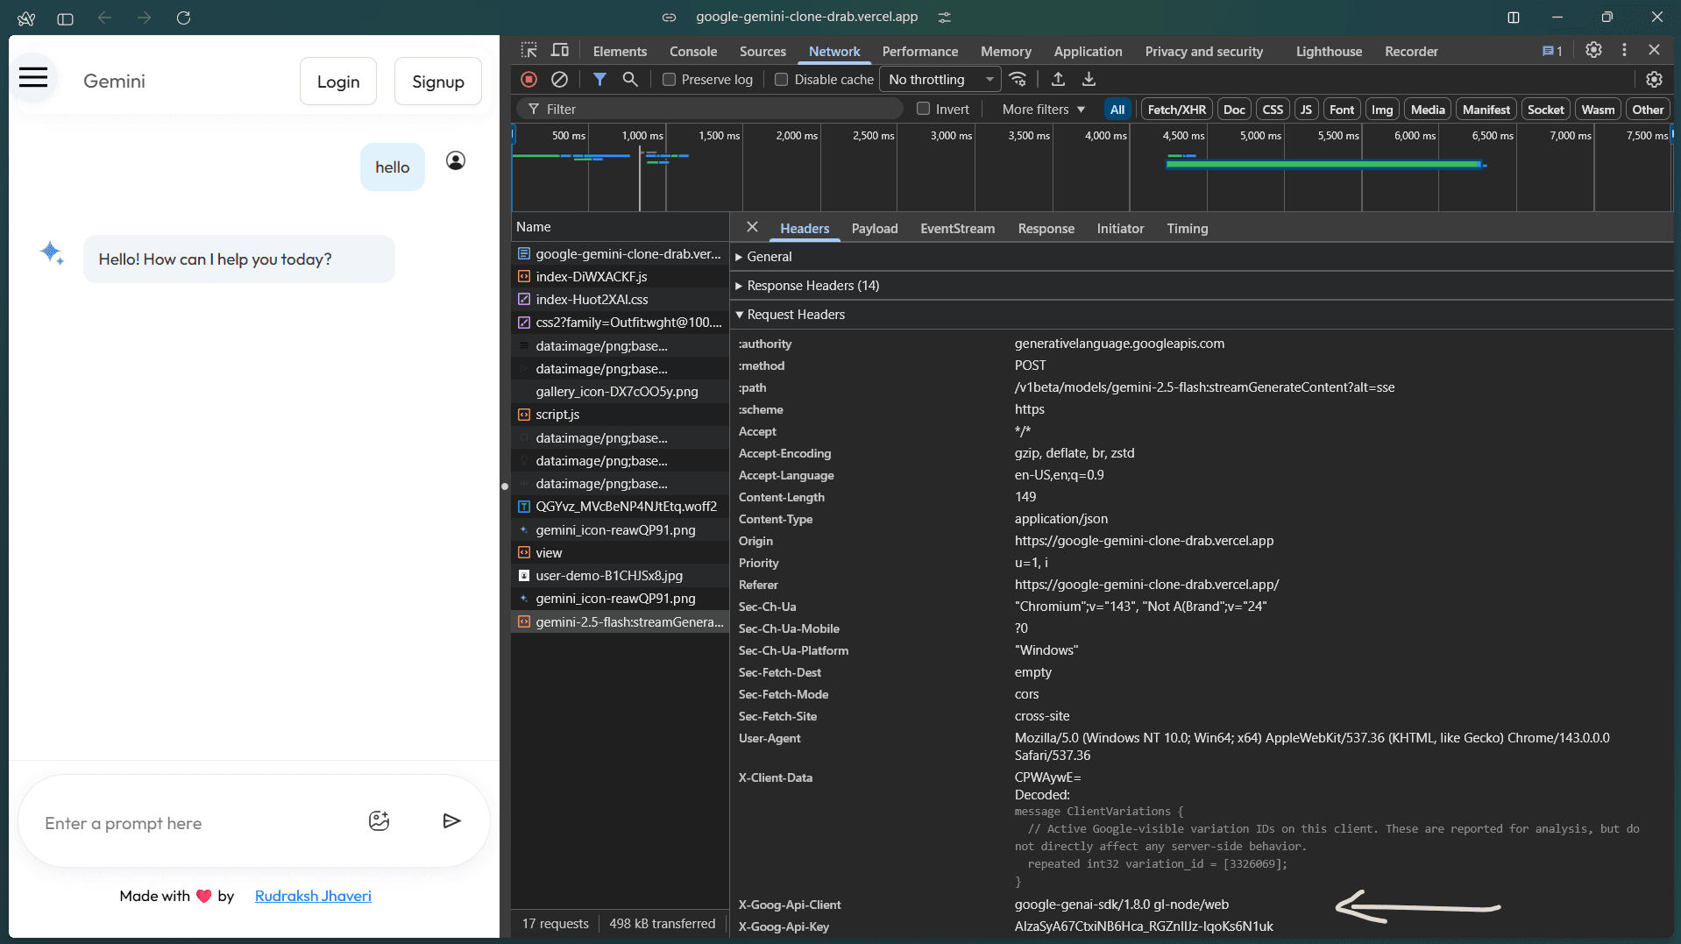Open DevTools network settings gear

click(x=1655, y=79)
